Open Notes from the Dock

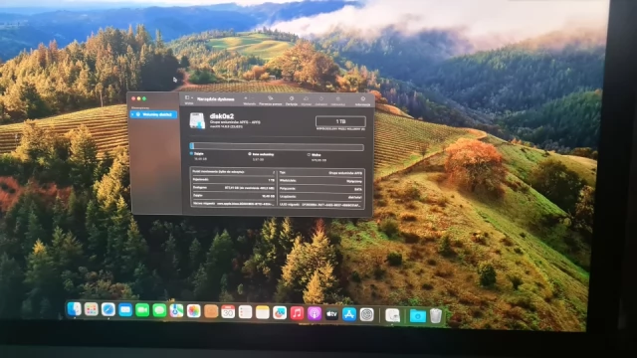(263, 313)
